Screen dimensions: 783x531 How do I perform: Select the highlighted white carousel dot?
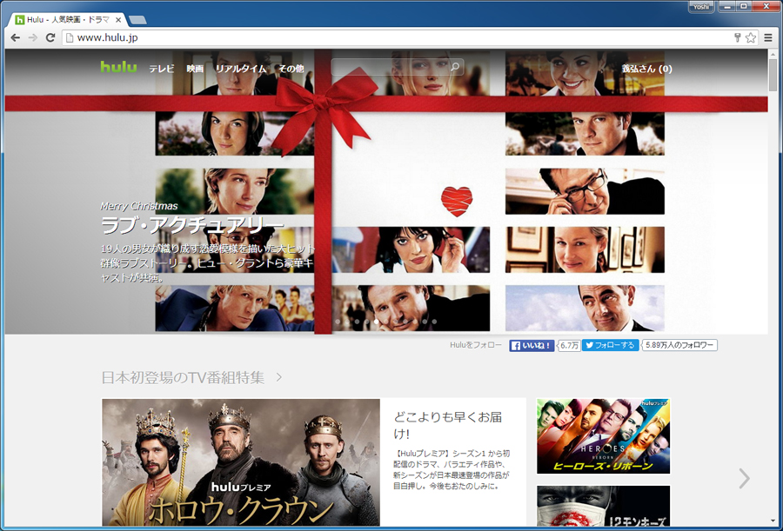click(x=376, y=322)
